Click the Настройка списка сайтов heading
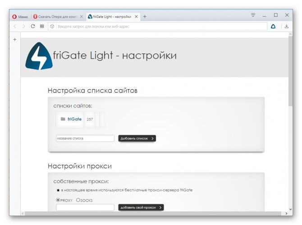 coord(92,91)
